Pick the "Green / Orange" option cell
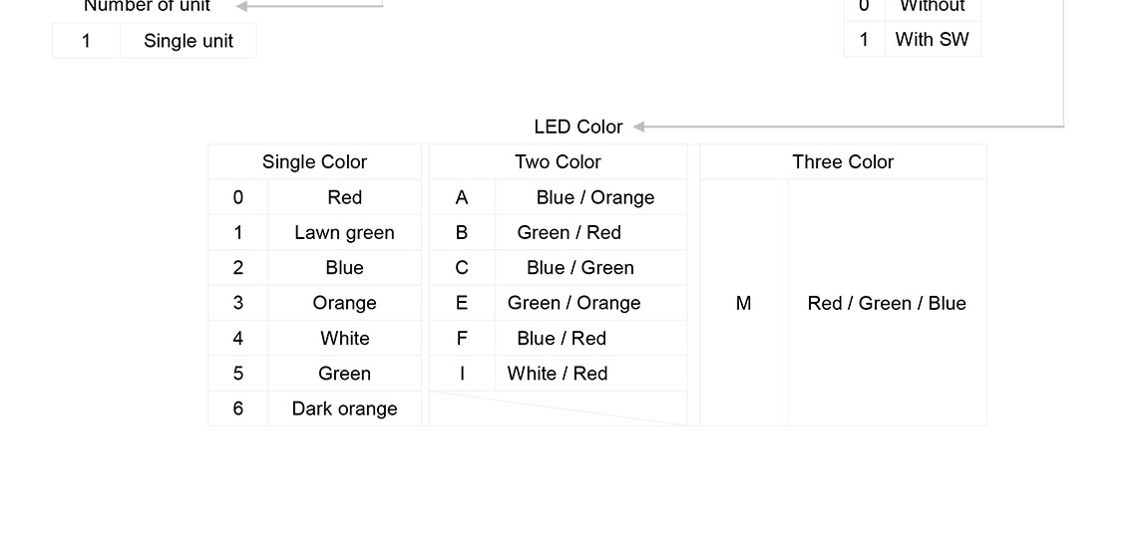Screen dimensions: 1147x538 click(573, 303)
